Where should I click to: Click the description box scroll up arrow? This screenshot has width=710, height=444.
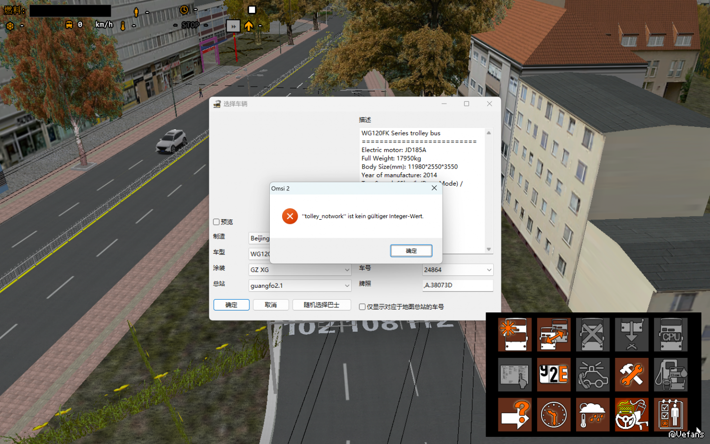pyautogui.click(x=489, y=133)
